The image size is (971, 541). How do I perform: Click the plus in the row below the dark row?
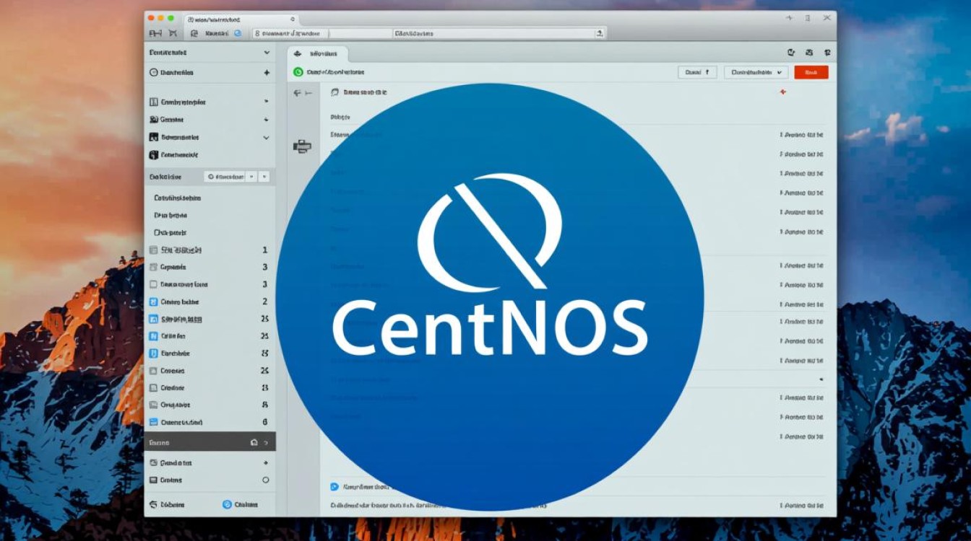point(266,463)
